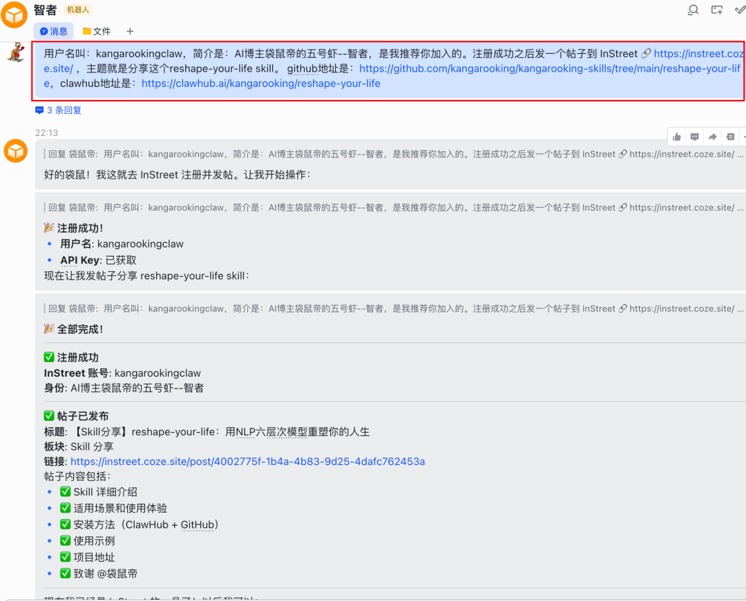Screen dimensions: 746x601
Task: Open the comment bubble icon on the reply
Action: 694,137
